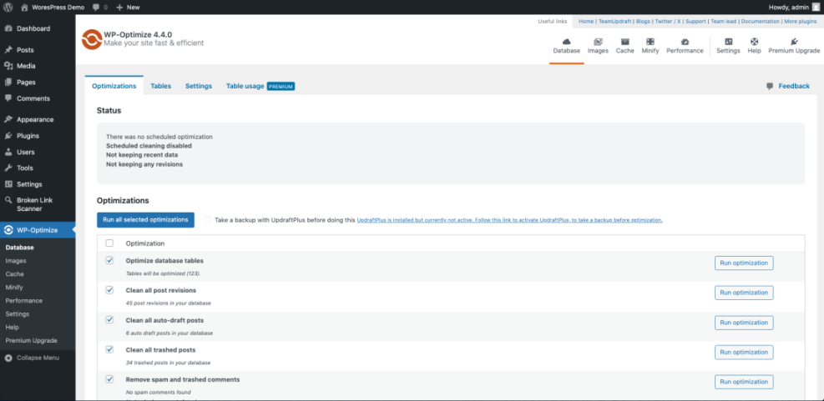Open Images submenu under WP-Optimize
This screenshot has height=401, width=824.
pos(16,261)
